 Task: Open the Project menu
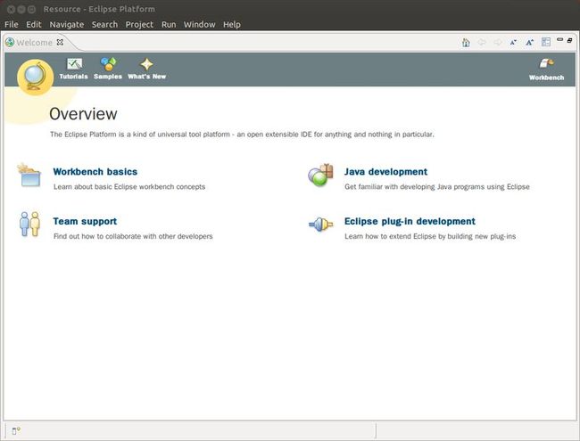(139, 24)
